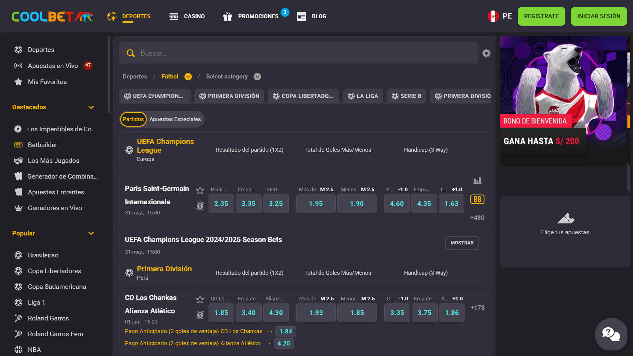This screenshot has height=356, width=633.
Task: Click the left sidebar scrollbar
Action: [x=108, y=74]
